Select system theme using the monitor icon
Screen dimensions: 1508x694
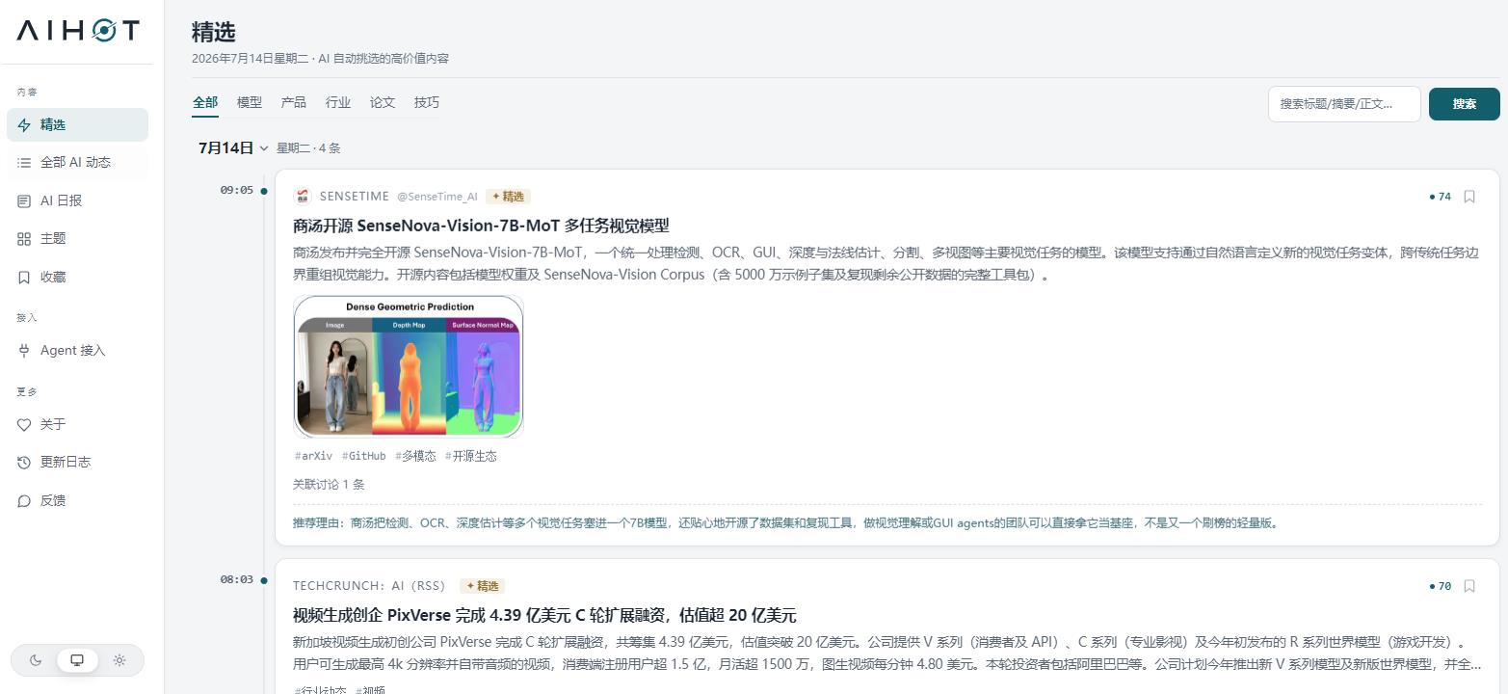click(x=77, y=660)
